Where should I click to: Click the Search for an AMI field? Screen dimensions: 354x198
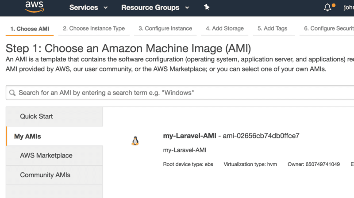(180, 93)
